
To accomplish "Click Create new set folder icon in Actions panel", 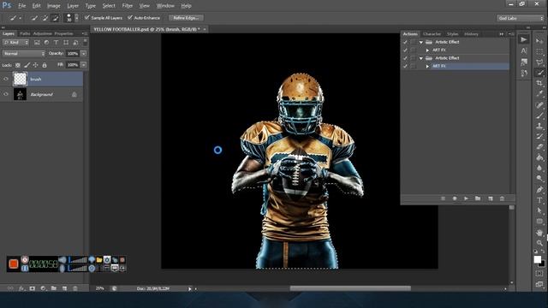I will [x=478, y=198].
